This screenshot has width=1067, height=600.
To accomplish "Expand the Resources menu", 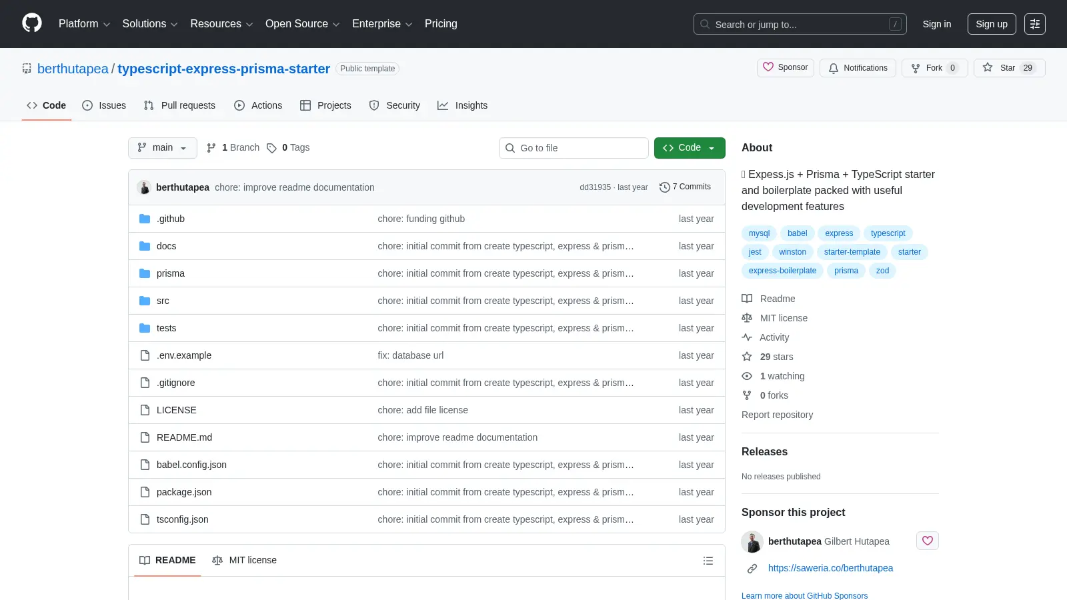I will (x=221, y=24).
